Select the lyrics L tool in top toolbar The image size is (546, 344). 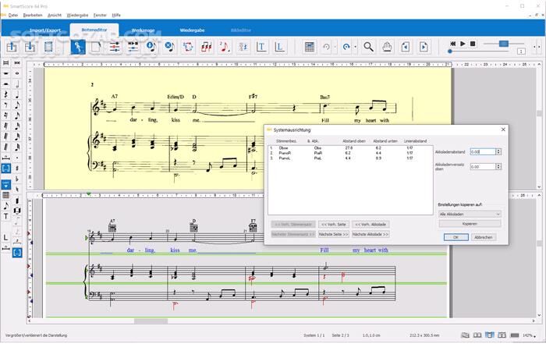[279, 47]
